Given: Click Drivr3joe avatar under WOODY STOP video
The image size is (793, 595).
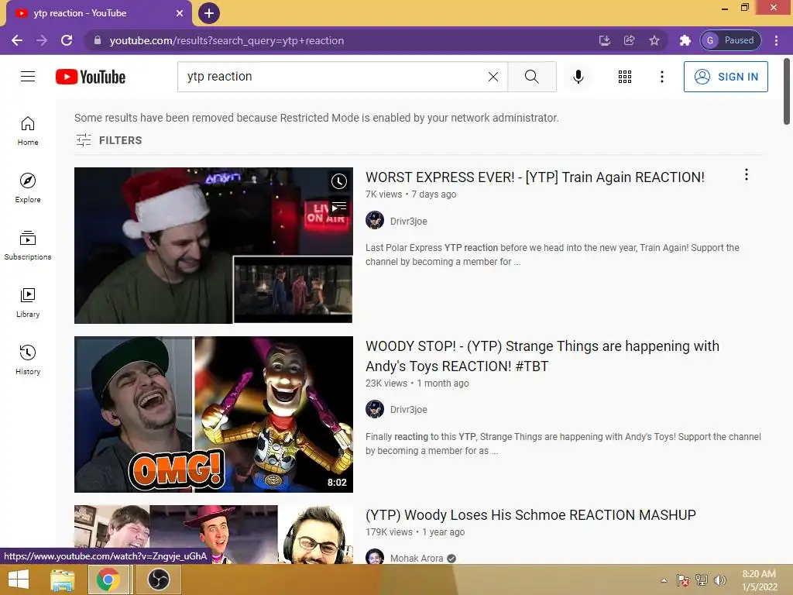Looking at the screenshot, I should tap(375, 409).
